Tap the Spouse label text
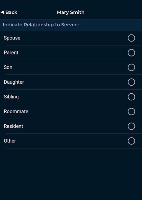The height and width of the screenshot is (200, 142). pyautogui.click(x=12, y=38)
